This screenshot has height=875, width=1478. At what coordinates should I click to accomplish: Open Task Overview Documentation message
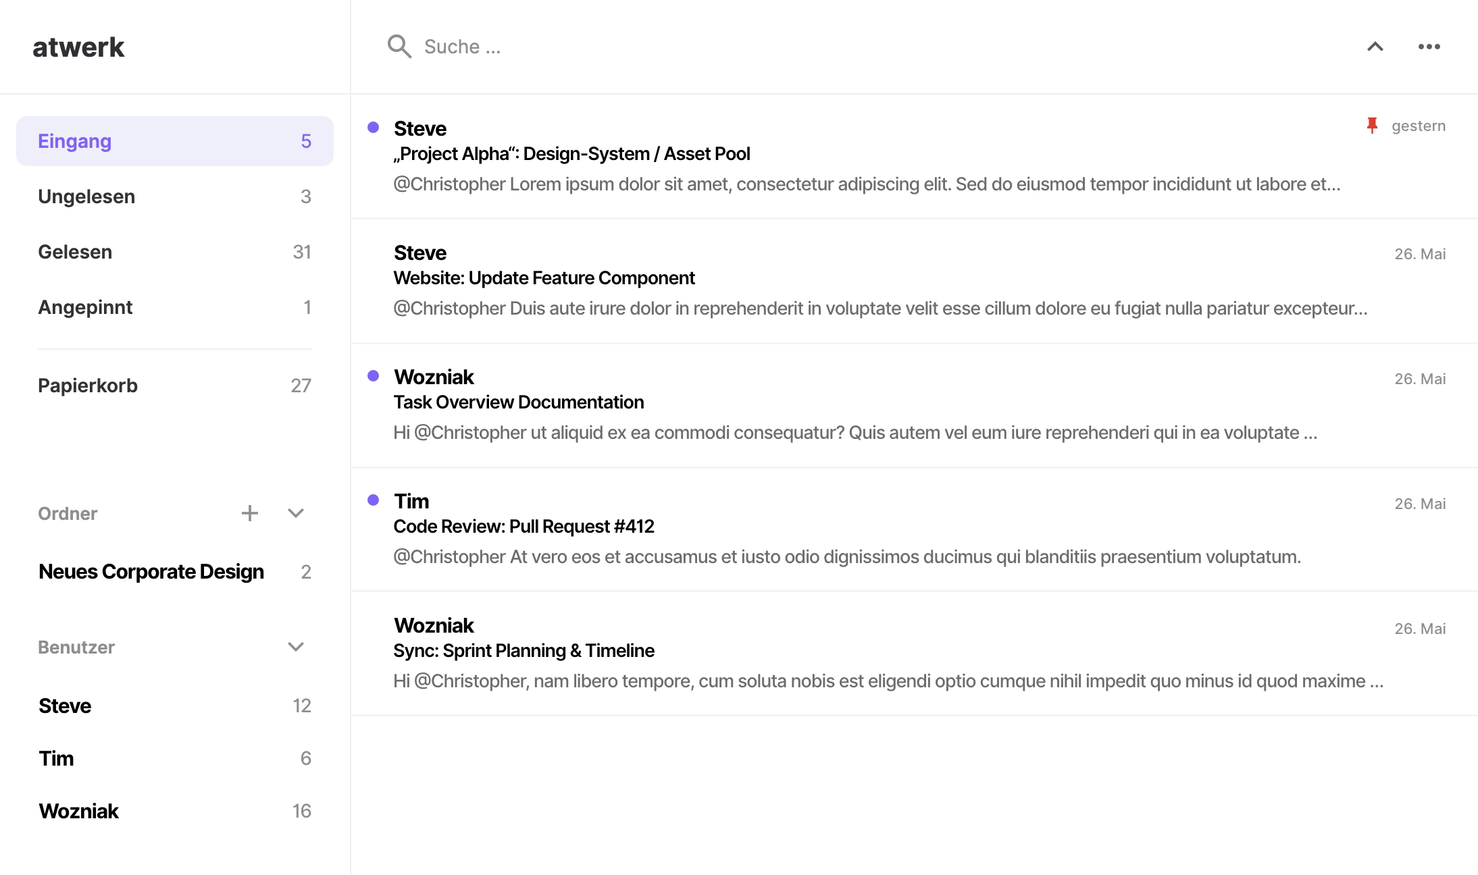(915, 405)
